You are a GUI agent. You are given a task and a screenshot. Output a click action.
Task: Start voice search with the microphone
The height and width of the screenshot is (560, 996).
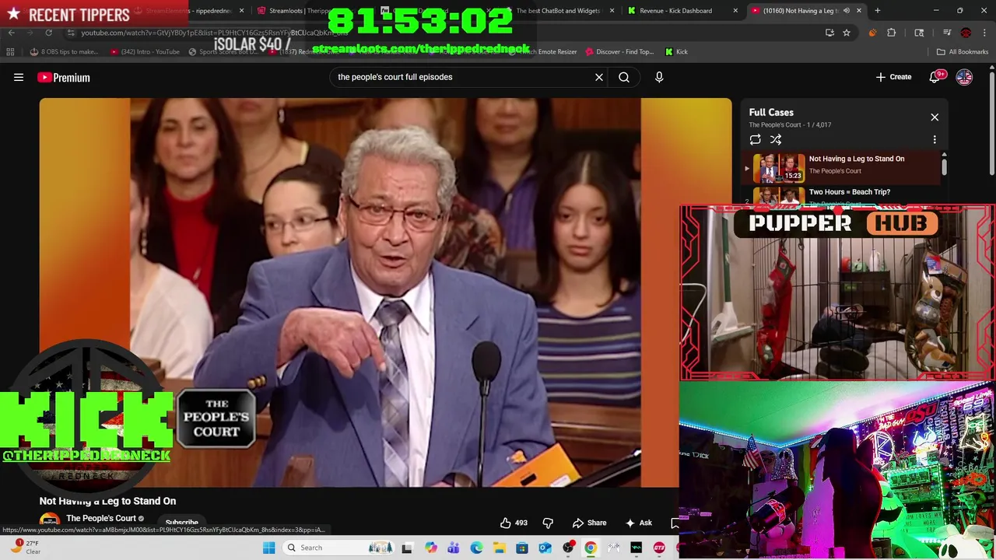click(659, 77)
